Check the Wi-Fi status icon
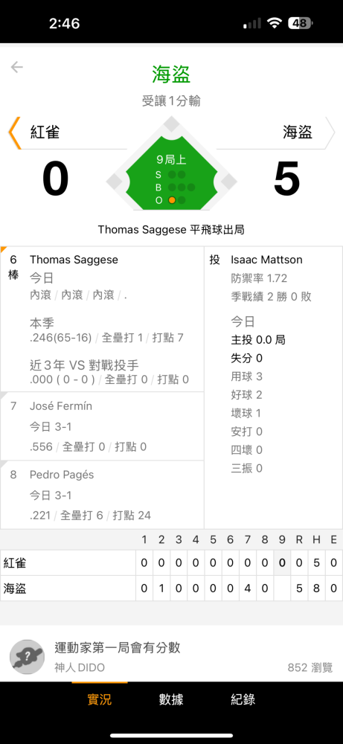Viewport: 343px width, 744px height. [x=274, y=23]
